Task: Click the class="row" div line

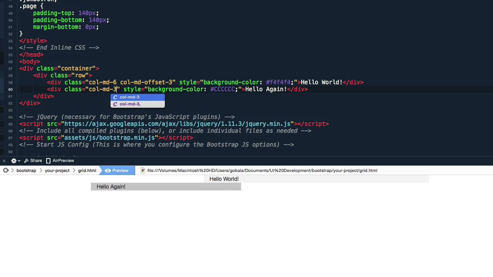Action: 63,75
